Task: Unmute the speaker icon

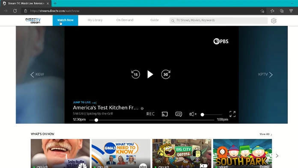Action: tap(193, 114)
